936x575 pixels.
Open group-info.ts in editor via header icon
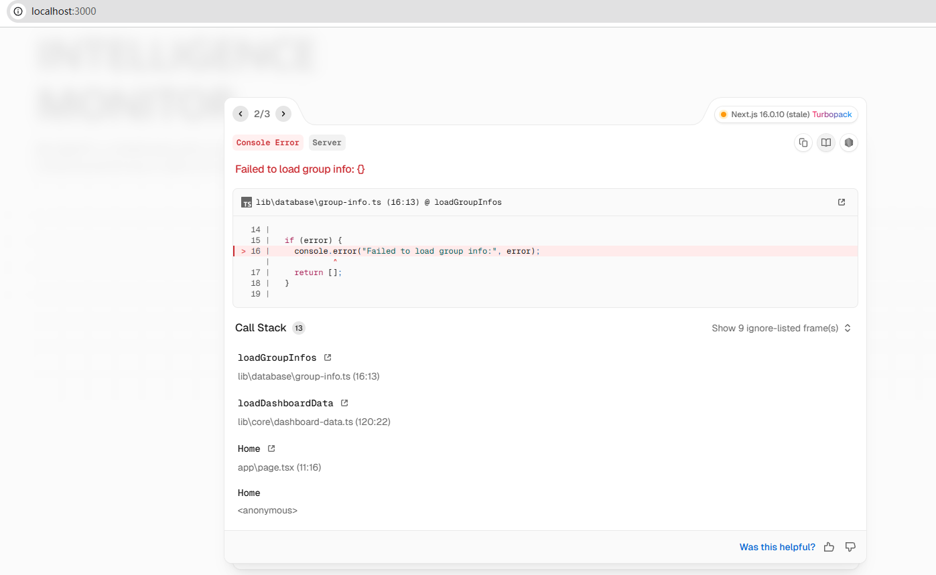(842, 202)
